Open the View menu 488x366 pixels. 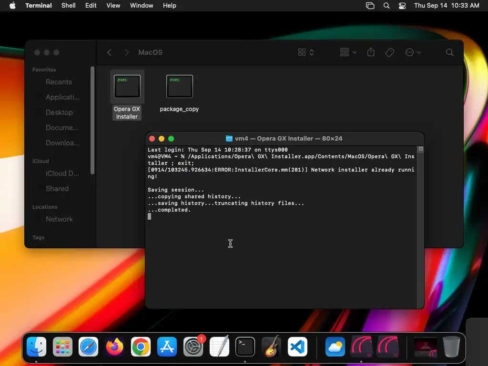click(x=113, y=6)
